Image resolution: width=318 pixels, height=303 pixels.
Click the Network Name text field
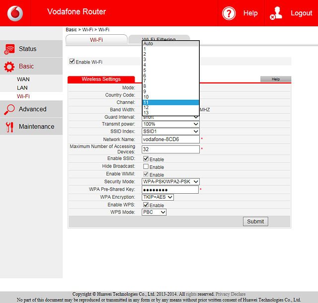[170, 140]
